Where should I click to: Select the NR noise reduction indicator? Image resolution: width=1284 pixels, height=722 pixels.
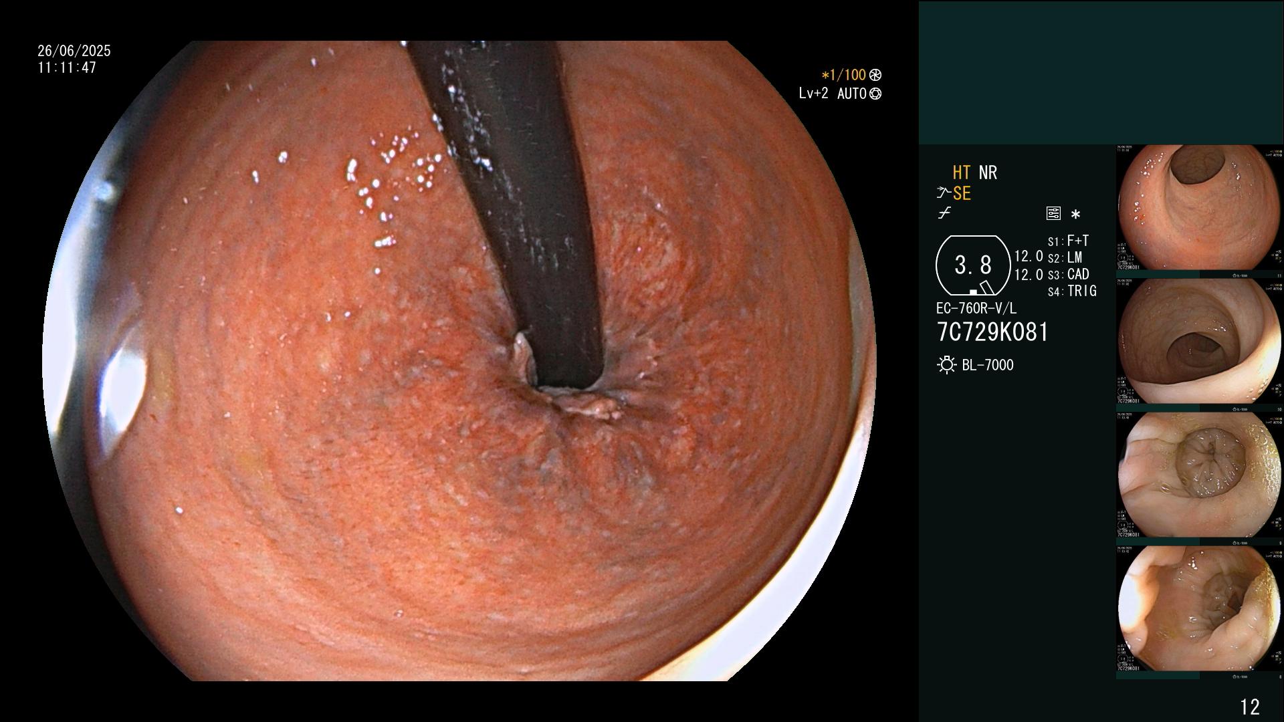coord(988,172)
